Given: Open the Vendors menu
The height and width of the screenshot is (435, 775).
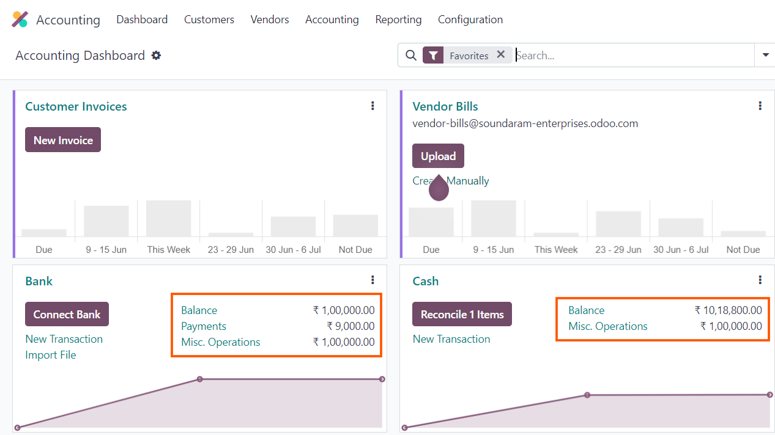Looking at the screenshot, I should 270,20.
